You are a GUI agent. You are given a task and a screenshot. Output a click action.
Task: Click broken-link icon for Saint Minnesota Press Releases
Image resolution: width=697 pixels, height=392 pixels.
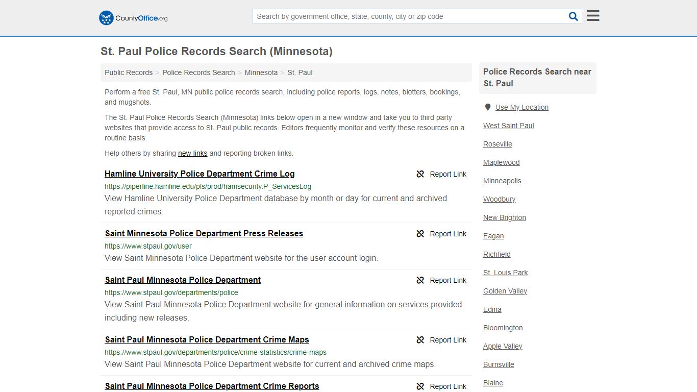[x=420, y=234]
